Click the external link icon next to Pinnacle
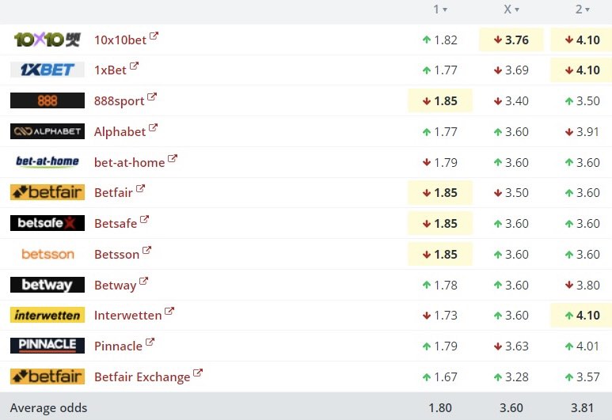The image size is (612, 420). pos(150,343)
